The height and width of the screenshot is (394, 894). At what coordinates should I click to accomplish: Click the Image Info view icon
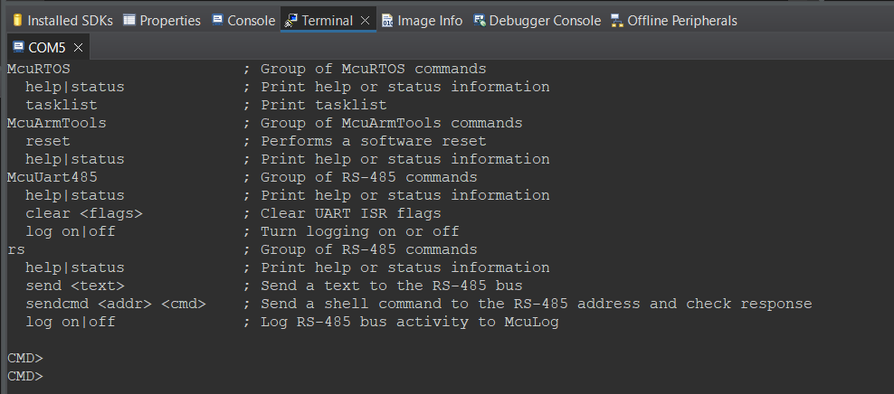(x=387, y=20)
